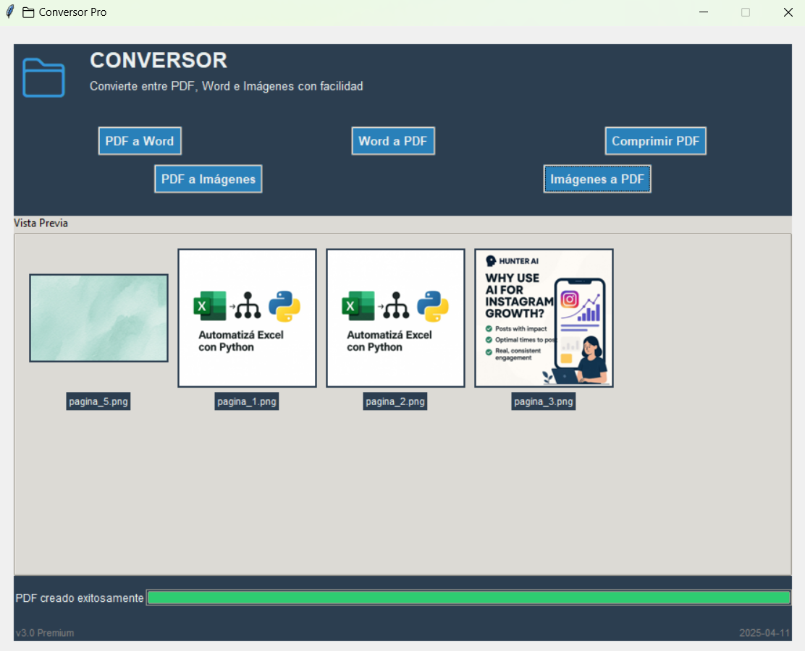Click the blue folder logo icon

point(43,77)
